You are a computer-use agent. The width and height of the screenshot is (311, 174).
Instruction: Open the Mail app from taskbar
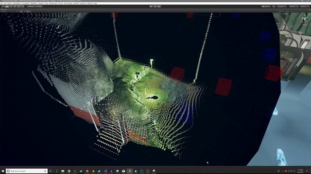[x=123, y=171]
